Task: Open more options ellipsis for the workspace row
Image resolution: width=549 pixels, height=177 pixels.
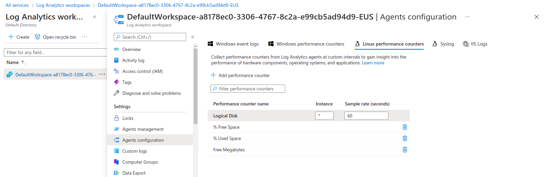Action: click(x=102, y=74)
